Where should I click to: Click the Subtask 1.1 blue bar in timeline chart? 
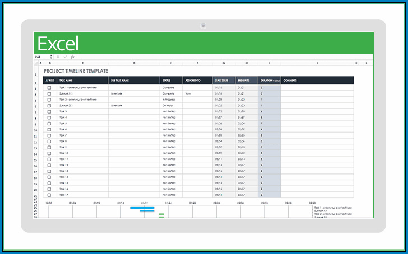tap(147, 211)
